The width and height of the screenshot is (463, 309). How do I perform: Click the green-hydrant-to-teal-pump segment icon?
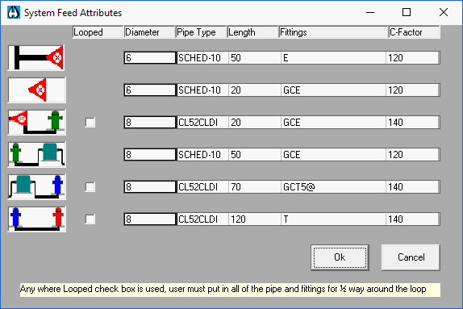click(37, 154)
